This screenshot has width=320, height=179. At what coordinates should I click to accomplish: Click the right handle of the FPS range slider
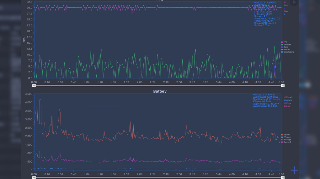[283, 86]
